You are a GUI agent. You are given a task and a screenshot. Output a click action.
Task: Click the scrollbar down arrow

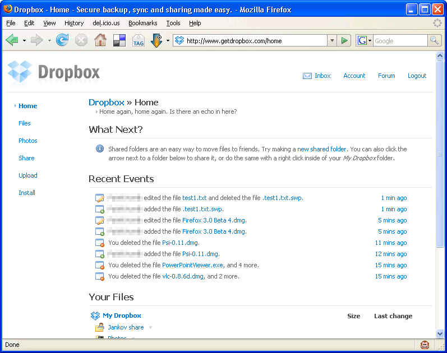440,333
